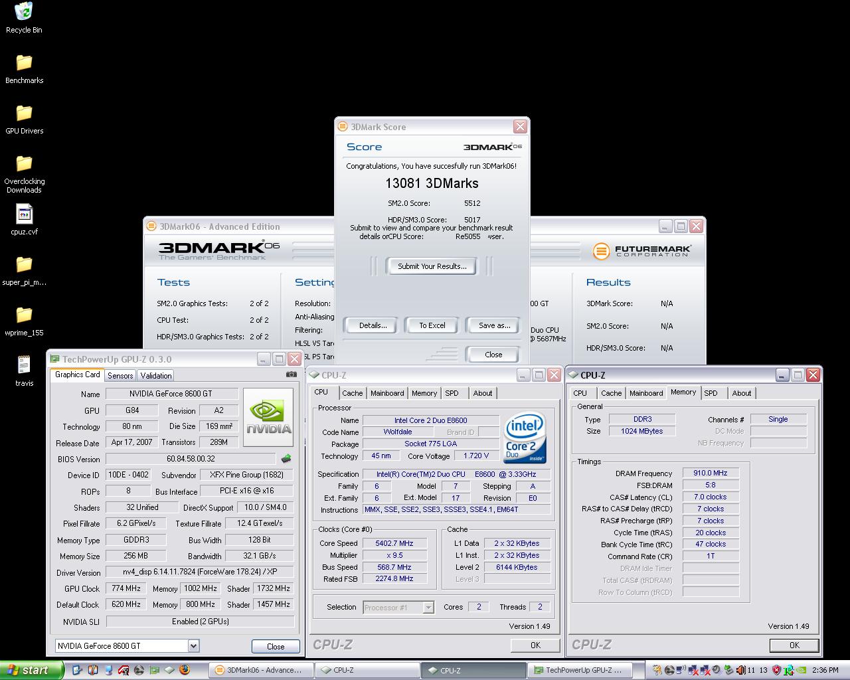The height and width of the screenshot is (680, 850).
Task: Open the Start menu
Action: point(31,670)
